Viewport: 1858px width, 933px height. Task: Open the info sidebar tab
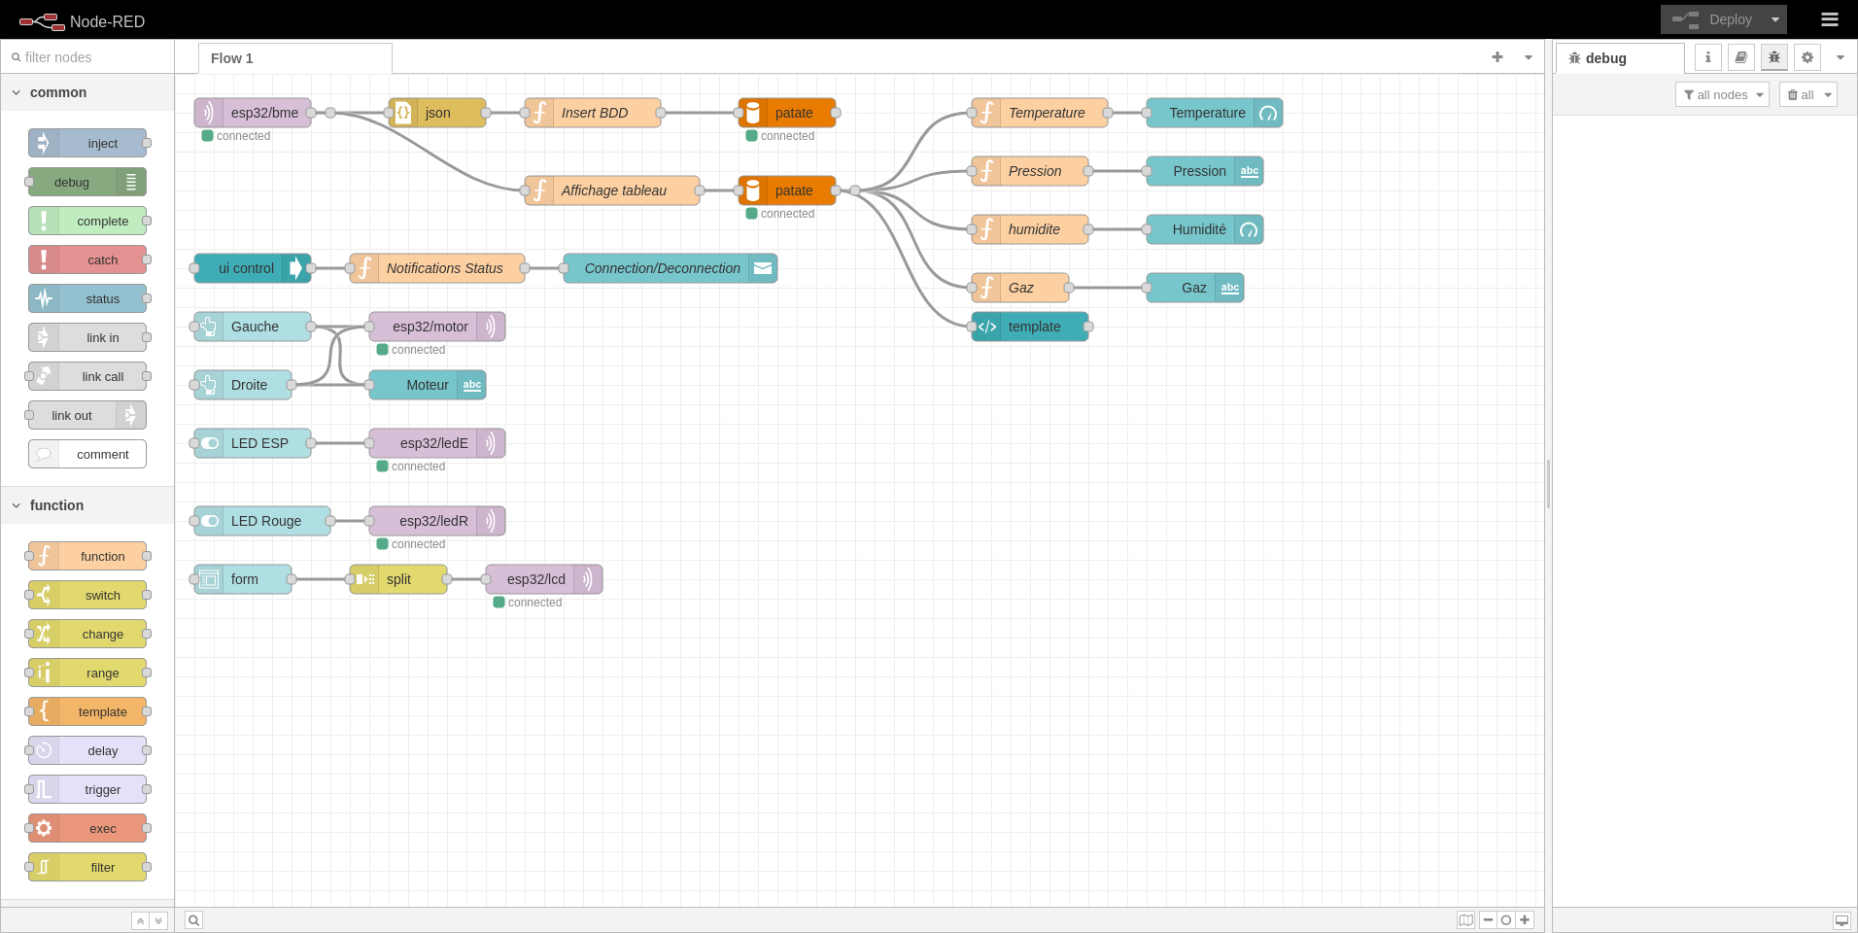1707,57
